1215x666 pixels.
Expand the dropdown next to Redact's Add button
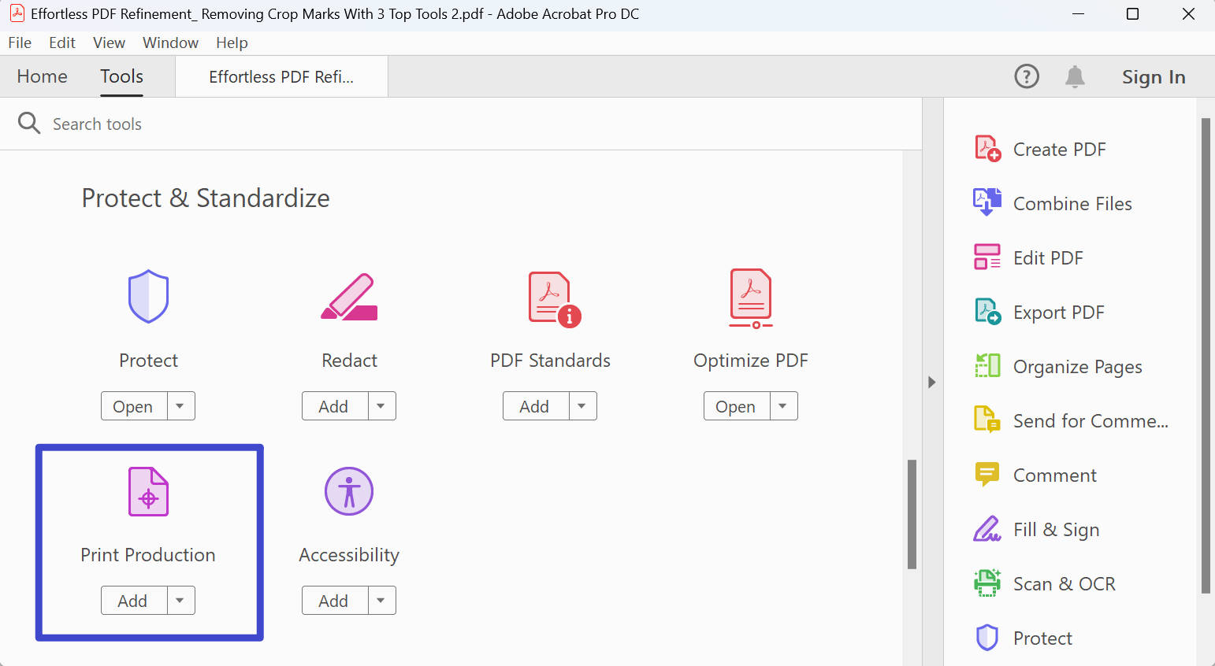[381, 405]
